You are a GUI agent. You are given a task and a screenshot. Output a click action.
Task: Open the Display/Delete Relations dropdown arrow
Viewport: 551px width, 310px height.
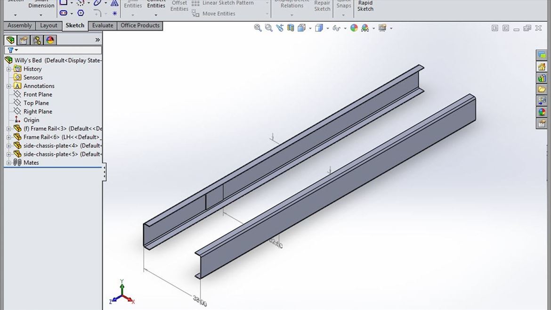292,15
